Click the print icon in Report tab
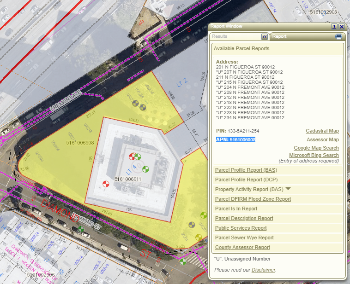The width and height of the screenshot is (350, 284). point(338,36)
